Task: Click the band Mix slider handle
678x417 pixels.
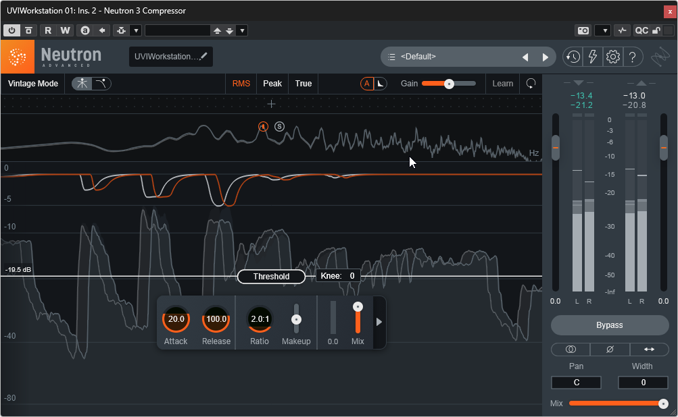Action: [x=358, y=307]
